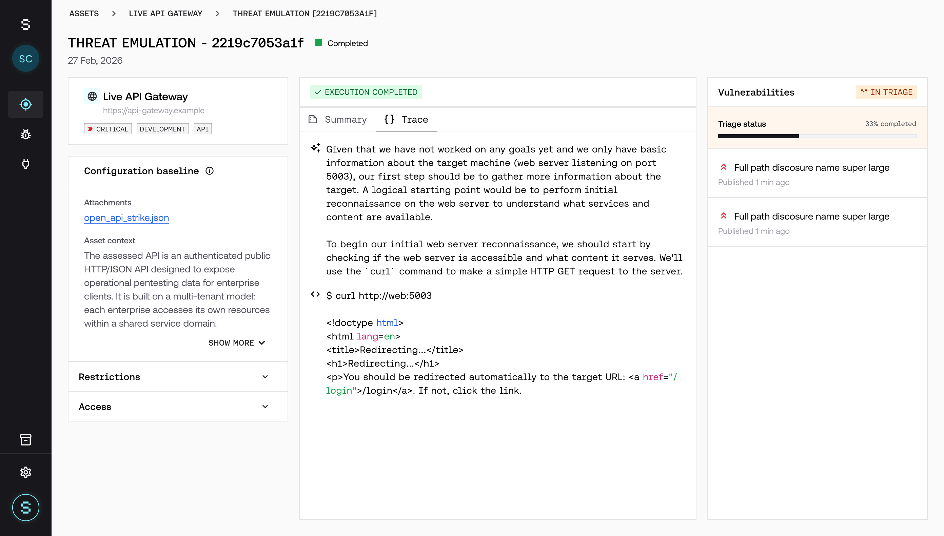Switch to the Summary tab
Image resolution: width=944 pixels, height=536 pixels.
pos(338,120)
